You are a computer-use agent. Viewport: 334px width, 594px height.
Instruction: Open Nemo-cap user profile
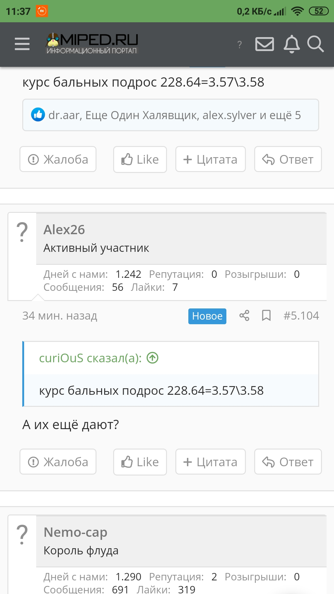click(75, 532)
